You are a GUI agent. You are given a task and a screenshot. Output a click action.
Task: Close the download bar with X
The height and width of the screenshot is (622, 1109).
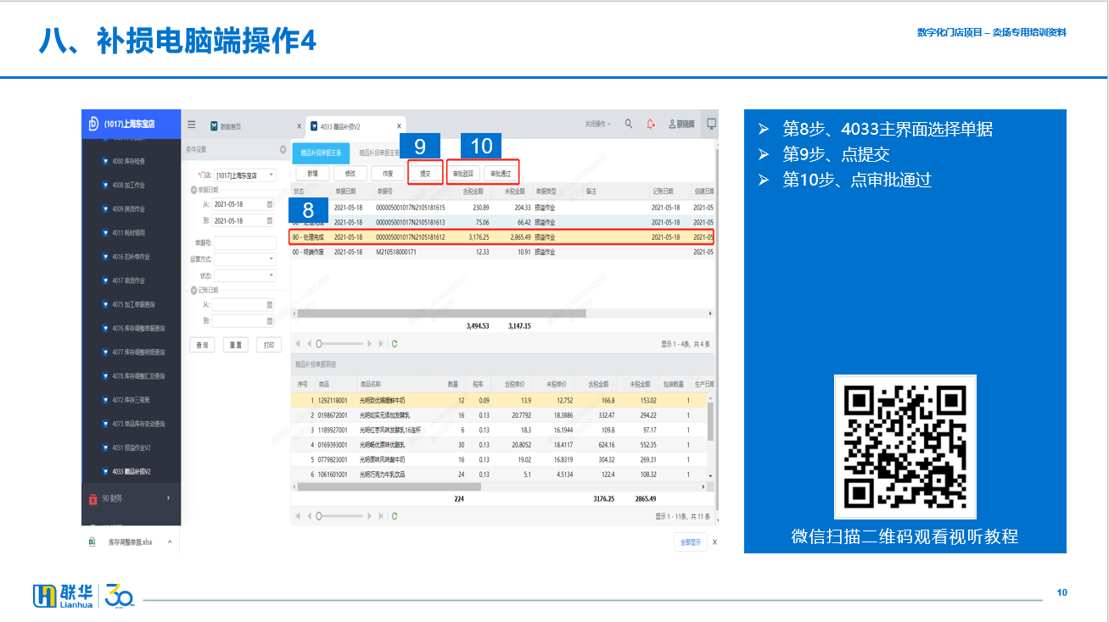[x=714, y=541]
